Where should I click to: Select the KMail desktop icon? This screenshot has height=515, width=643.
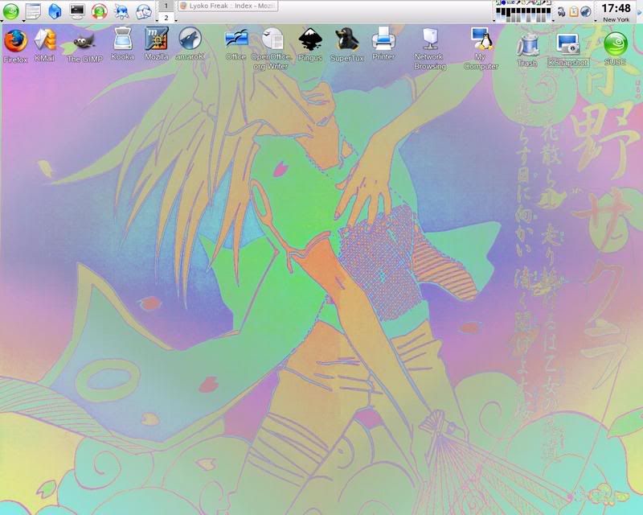pos(44,45)
